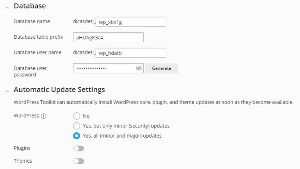
Task: Click the Generate password button
Action: 161,68
